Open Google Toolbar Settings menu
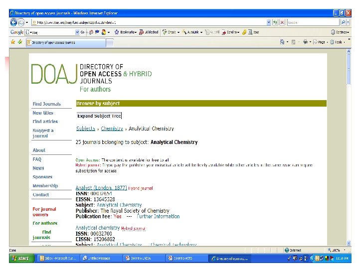 [340, 32]
